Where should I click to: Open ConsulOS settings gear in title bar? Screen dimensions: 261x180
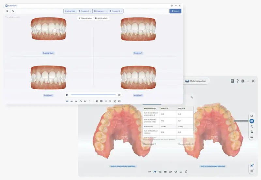click(x=172, y=6)
